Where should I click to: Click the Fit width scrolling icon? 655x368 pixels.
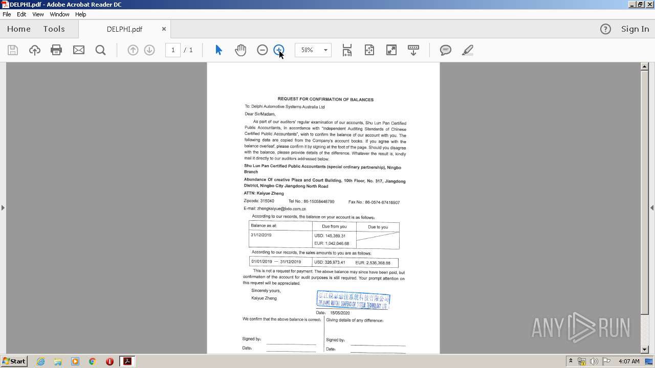pyautogui.click(x=347, y=50)
